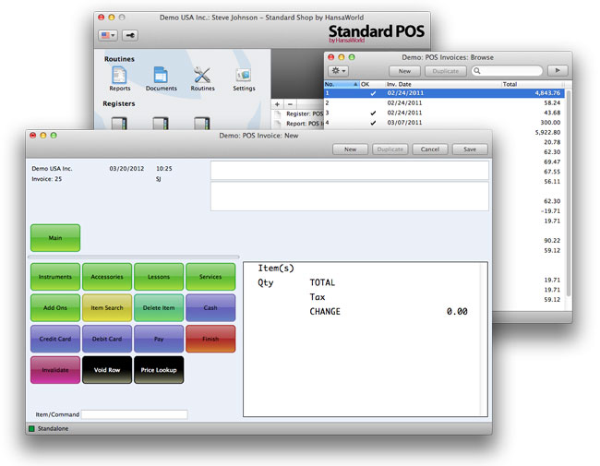600x466 pixels.
Task: Click first register icon under Registers
Action: pyautogui.click(x=119, y=124)
